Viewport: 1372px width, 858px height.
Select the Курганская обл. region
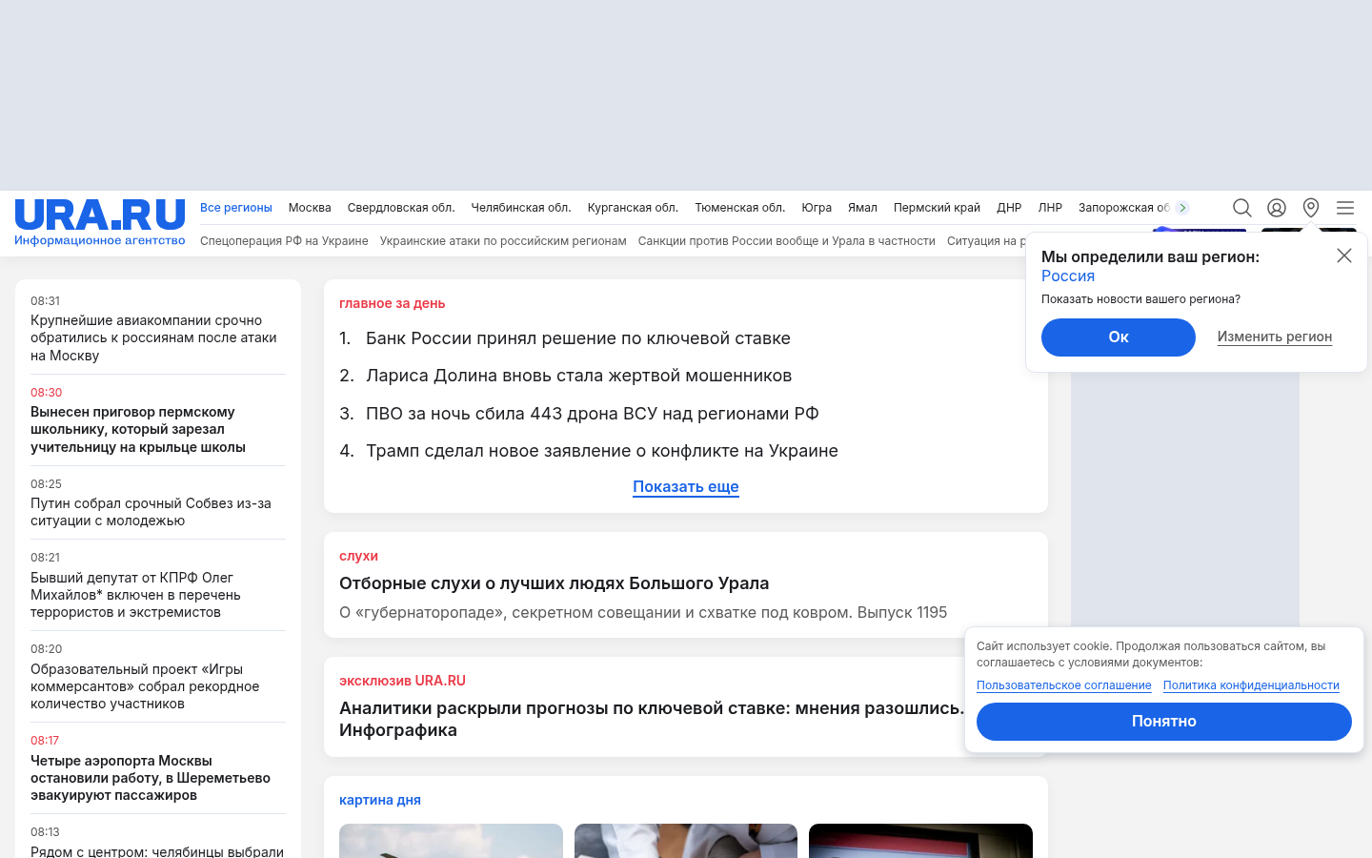click(x=633, y=208)
